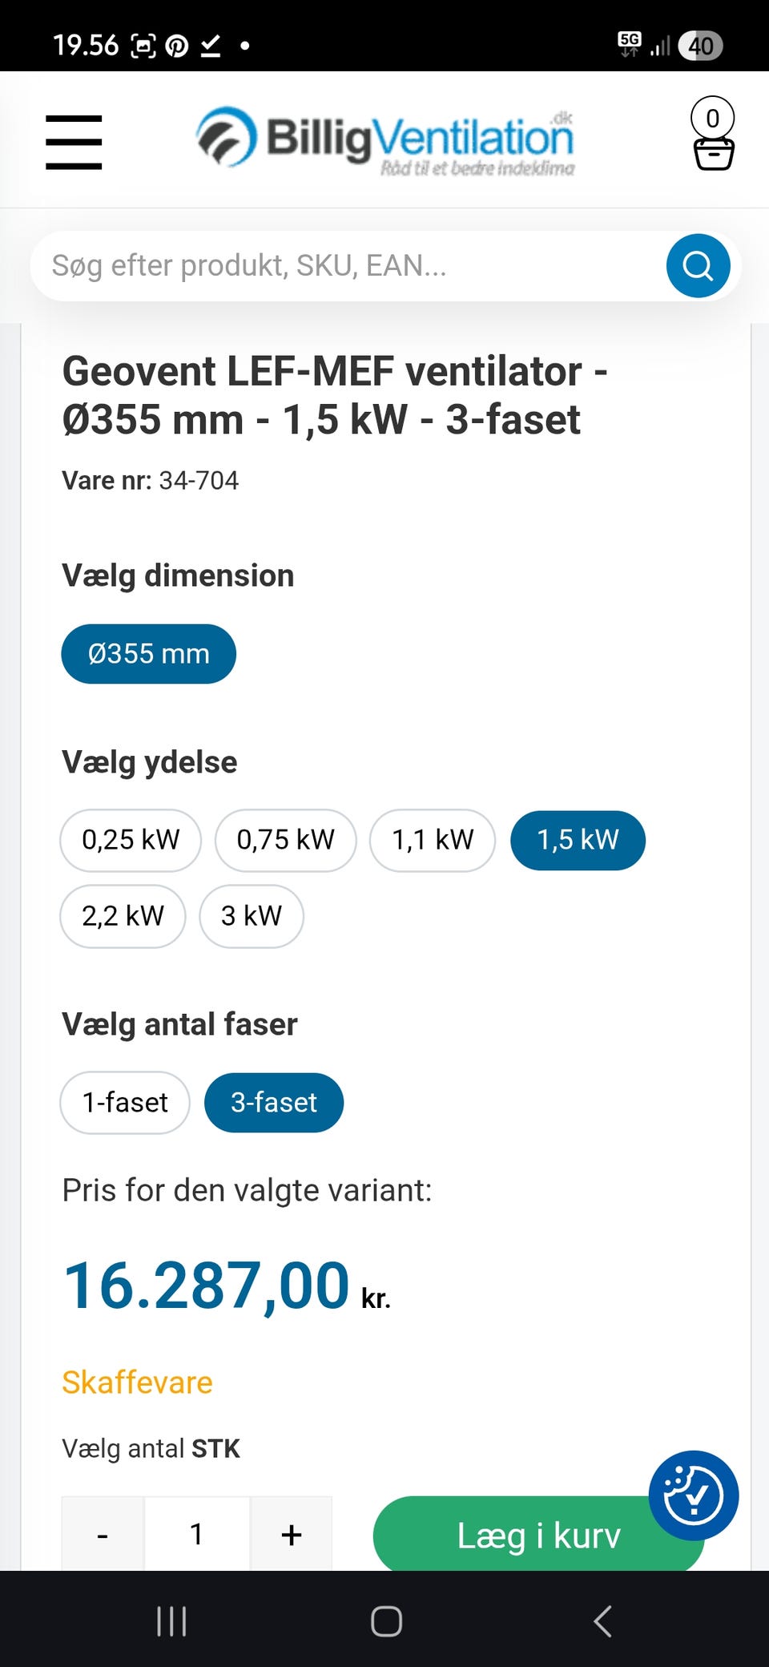This screenshot has width=769, height=1667.
Task: Pick the 3 kW variant
Action: [252, 916]
